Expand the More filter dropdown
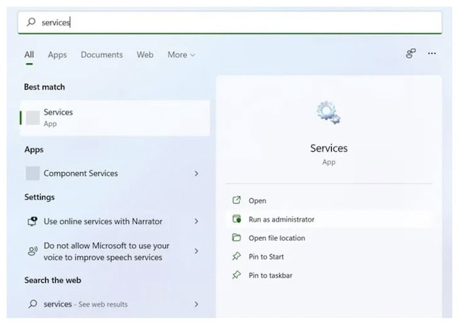Screen dimensions: 459x326 181,54
